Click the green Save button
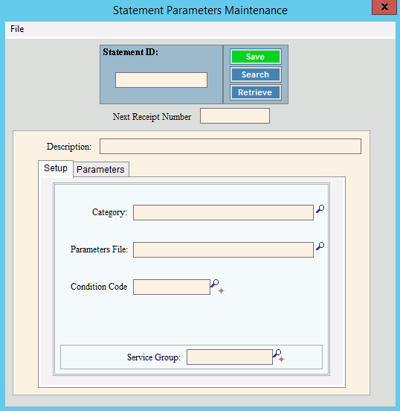 click(256, 57)
